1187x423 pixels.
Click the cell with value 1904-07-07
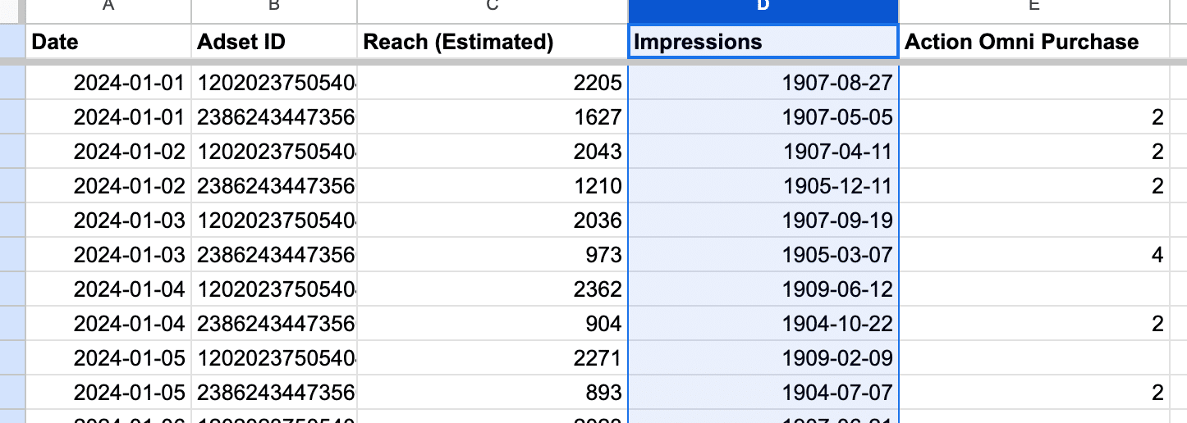pos(763,393)
